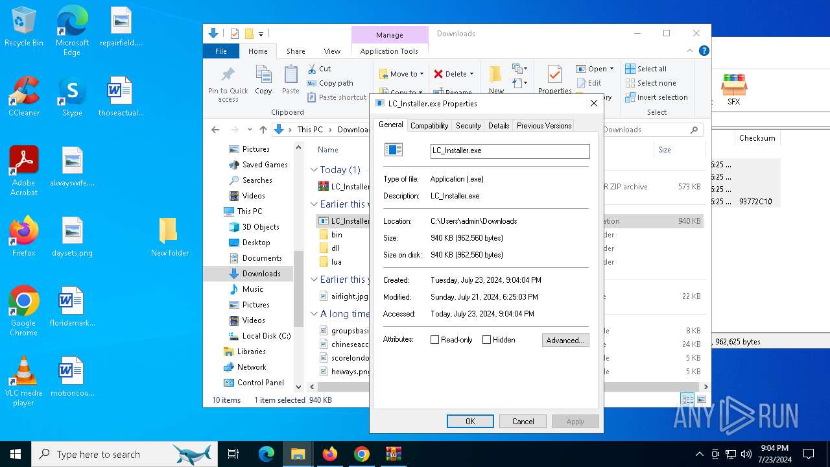The image size is (830, 467).
Task: Open the Delete dropdown arrow
Action: (x=471, y=74)
